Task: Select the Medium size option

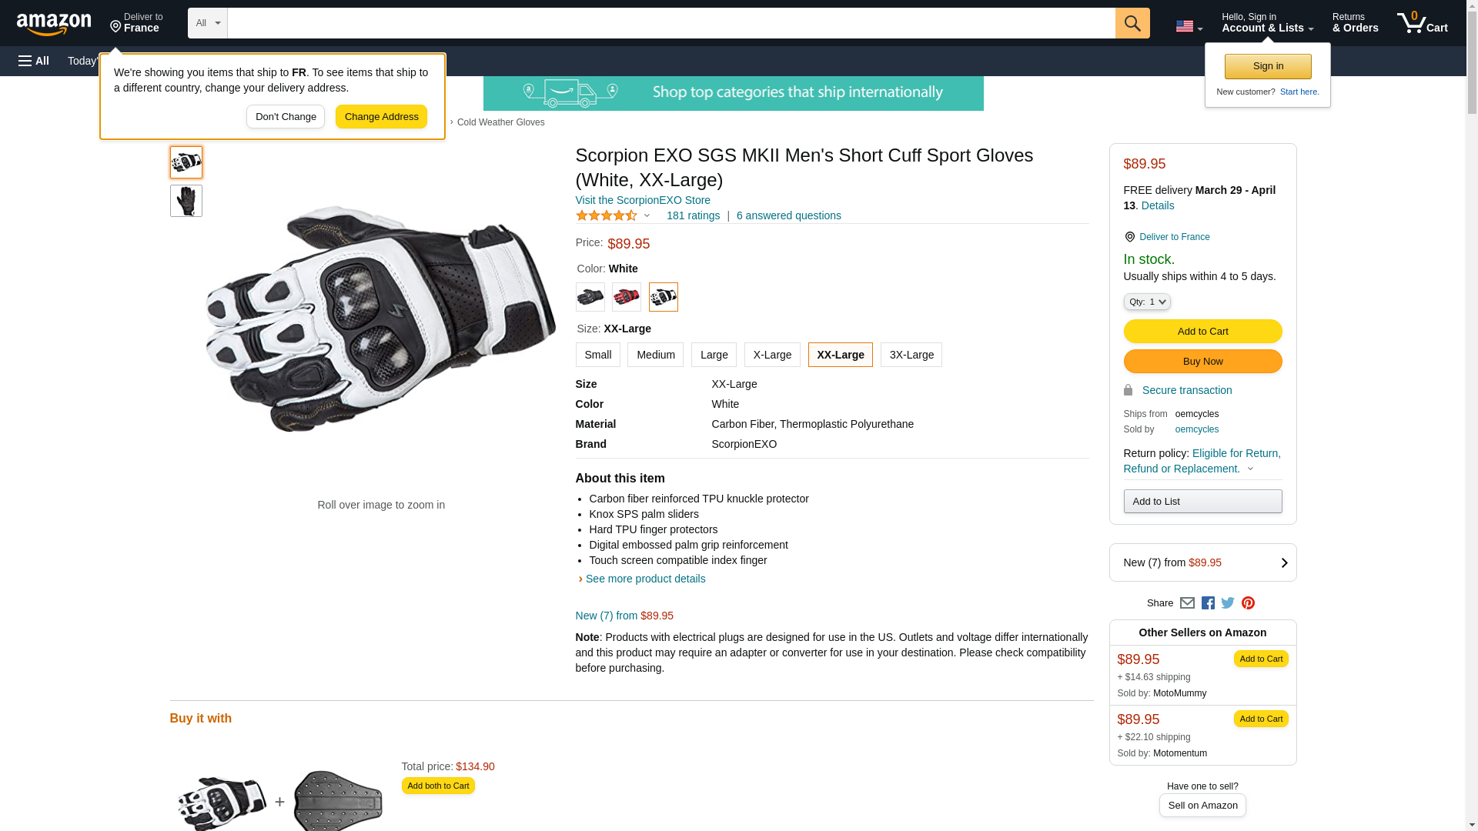Action: coord(655,355)
